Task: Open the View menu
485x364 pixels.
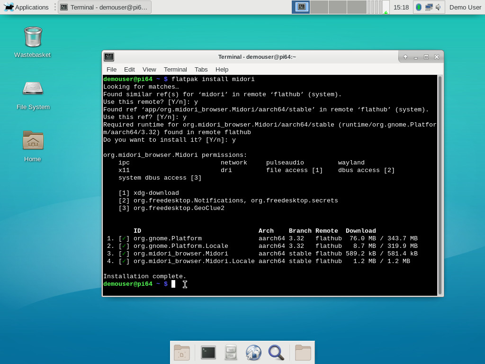Action: [149, 69]
